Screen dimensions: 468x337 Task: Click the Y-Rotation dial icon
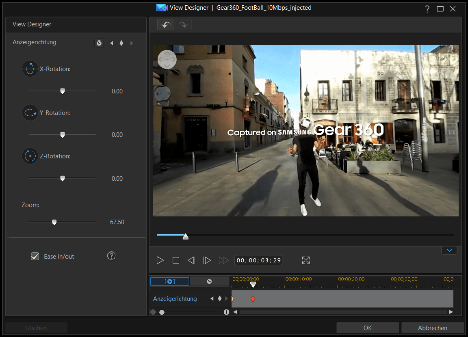[x=30, y=112]
